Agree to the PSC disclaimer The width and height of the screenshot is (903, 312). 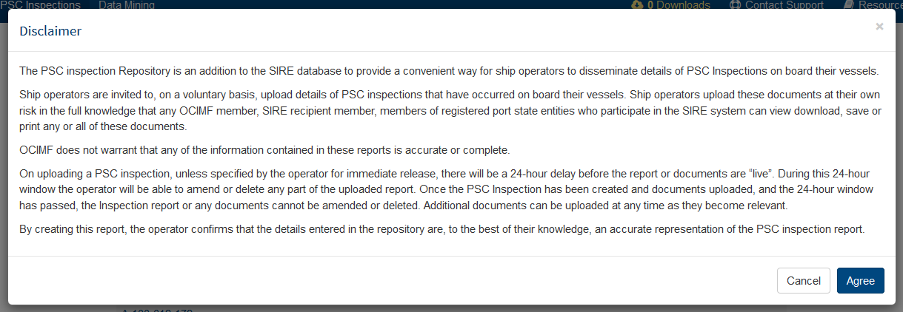[x=861, y=280]
